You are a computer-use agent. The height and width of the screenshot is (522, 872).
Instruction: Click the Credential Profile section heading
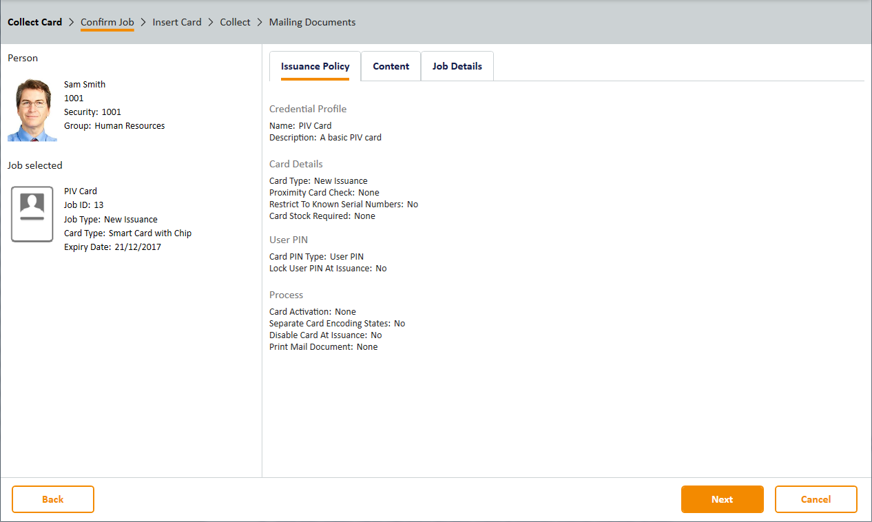pos(308,109)
